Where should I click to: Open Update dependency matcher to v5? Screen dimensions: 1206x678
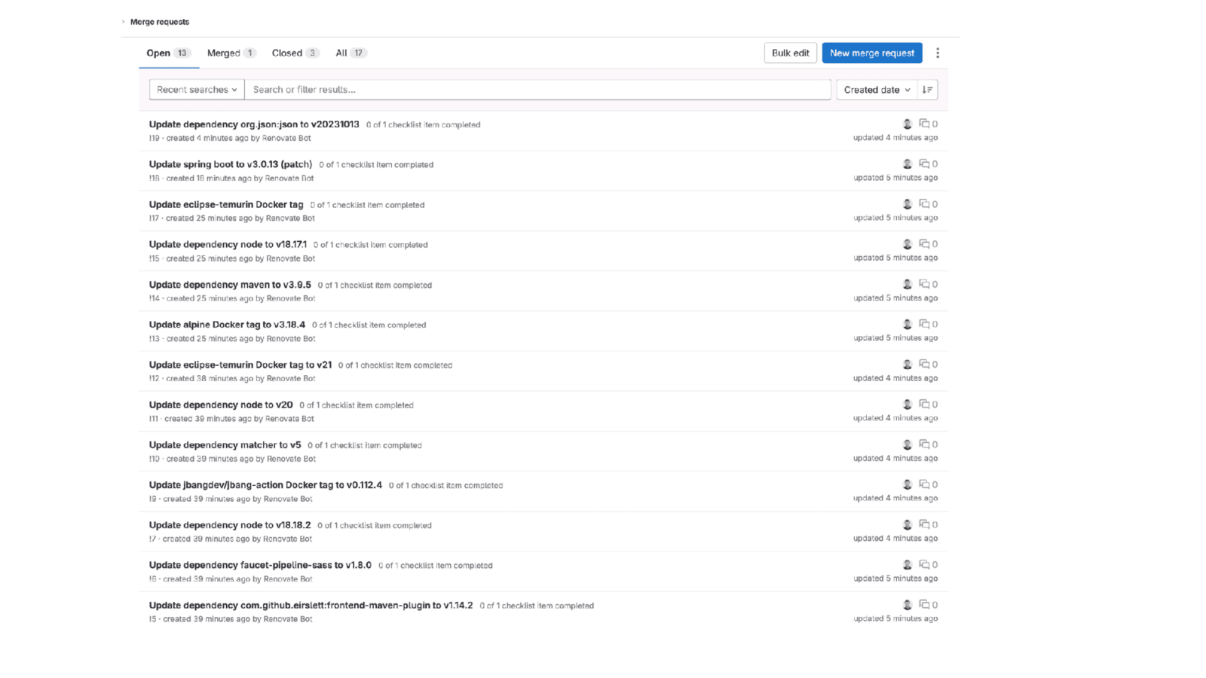225,444
